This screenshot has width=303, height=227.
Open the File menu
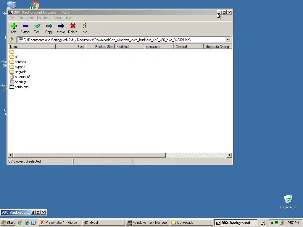[x=12, y=18]
